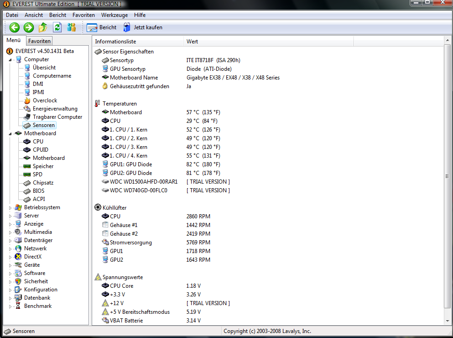Select the 1. CPU / 4. Kern row

click(267, 156)
